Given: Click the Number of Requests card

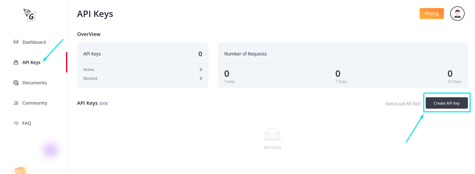Looking at the screenshot, I should 343,65.
